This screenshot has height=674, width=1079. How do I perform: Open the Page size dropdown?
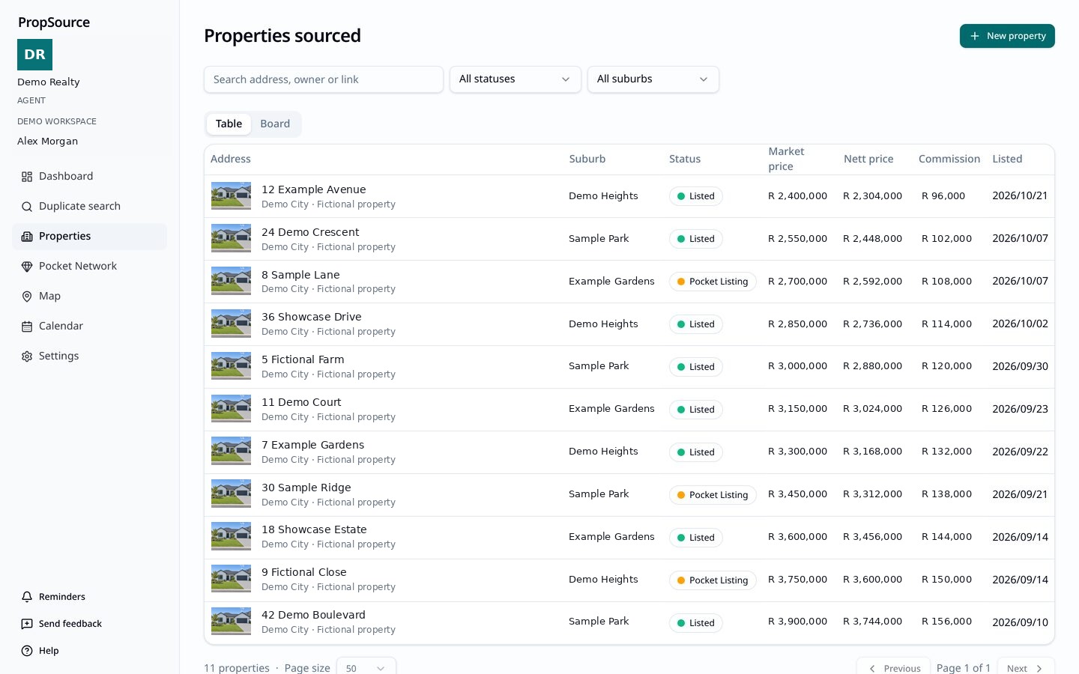point(366,668)
